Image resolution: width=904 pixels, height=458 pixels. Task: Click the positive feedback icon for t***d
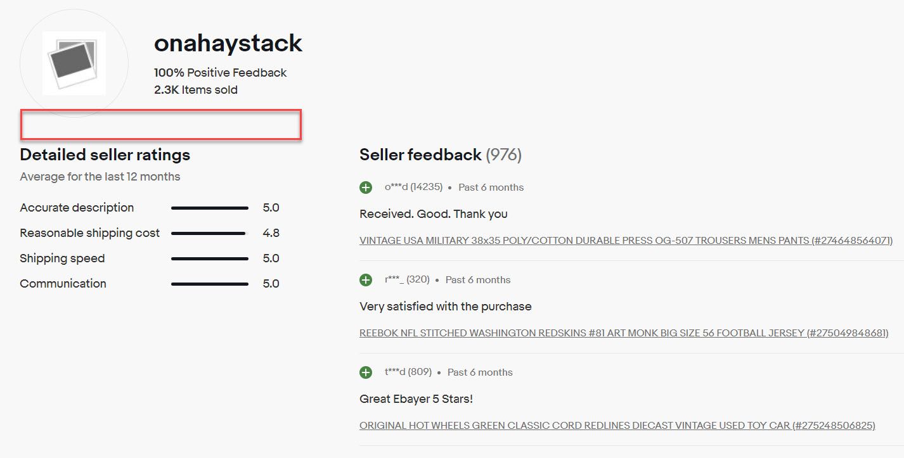tap(366, 372)
